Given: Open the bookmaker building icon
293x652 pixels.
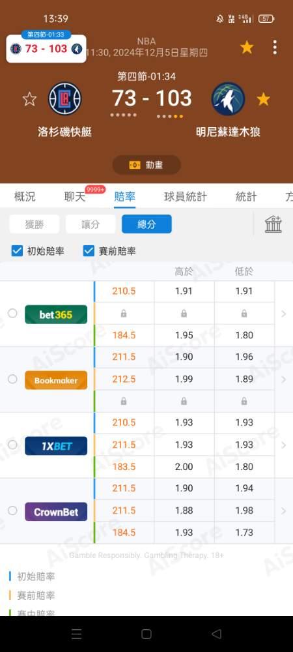Looking at the screenshot, I should pos(273,224).
